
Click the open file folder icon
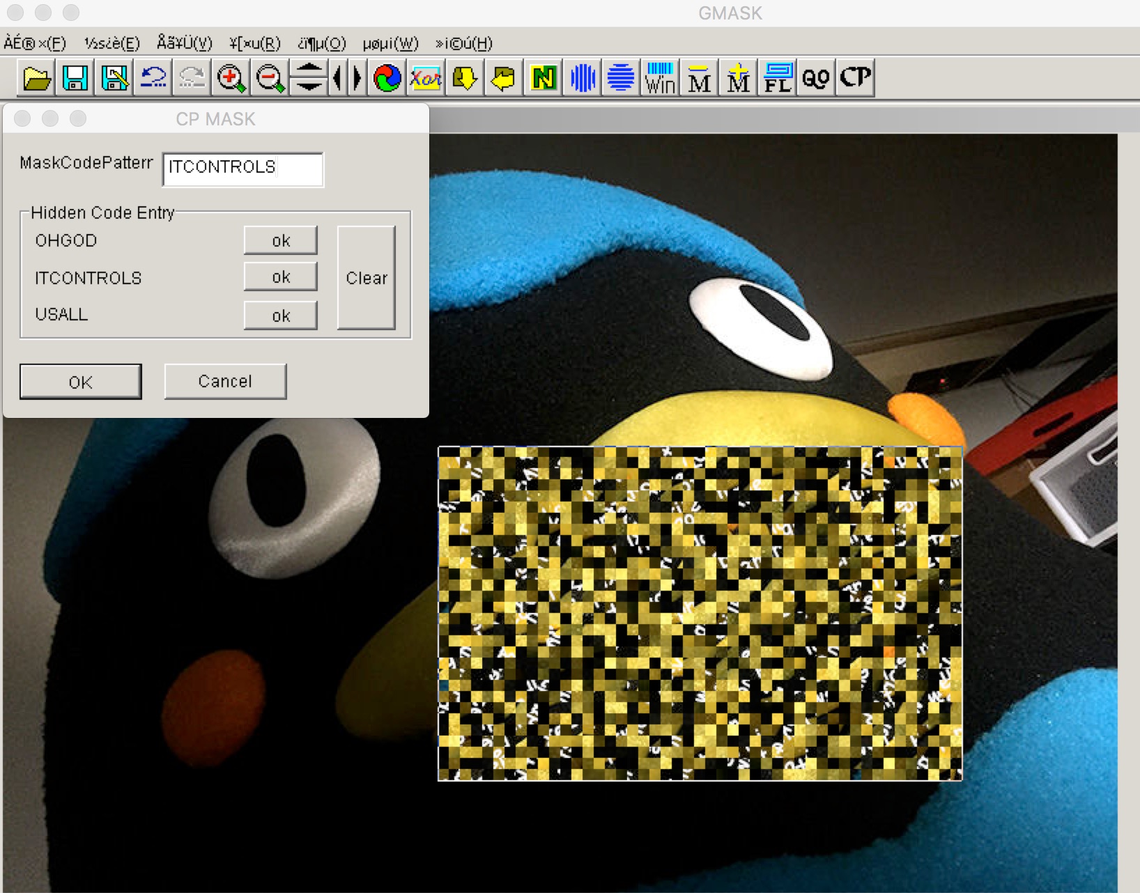(x=36, y=77)
